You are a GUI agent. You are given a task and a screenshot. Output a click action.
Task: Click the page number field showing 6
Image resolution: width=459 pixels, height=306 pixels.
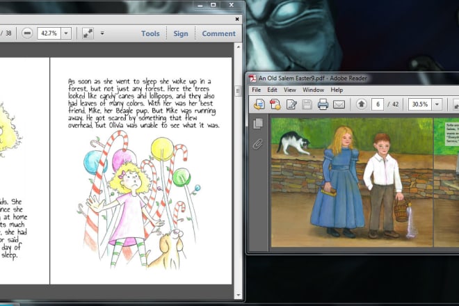[x=378, y=104]
